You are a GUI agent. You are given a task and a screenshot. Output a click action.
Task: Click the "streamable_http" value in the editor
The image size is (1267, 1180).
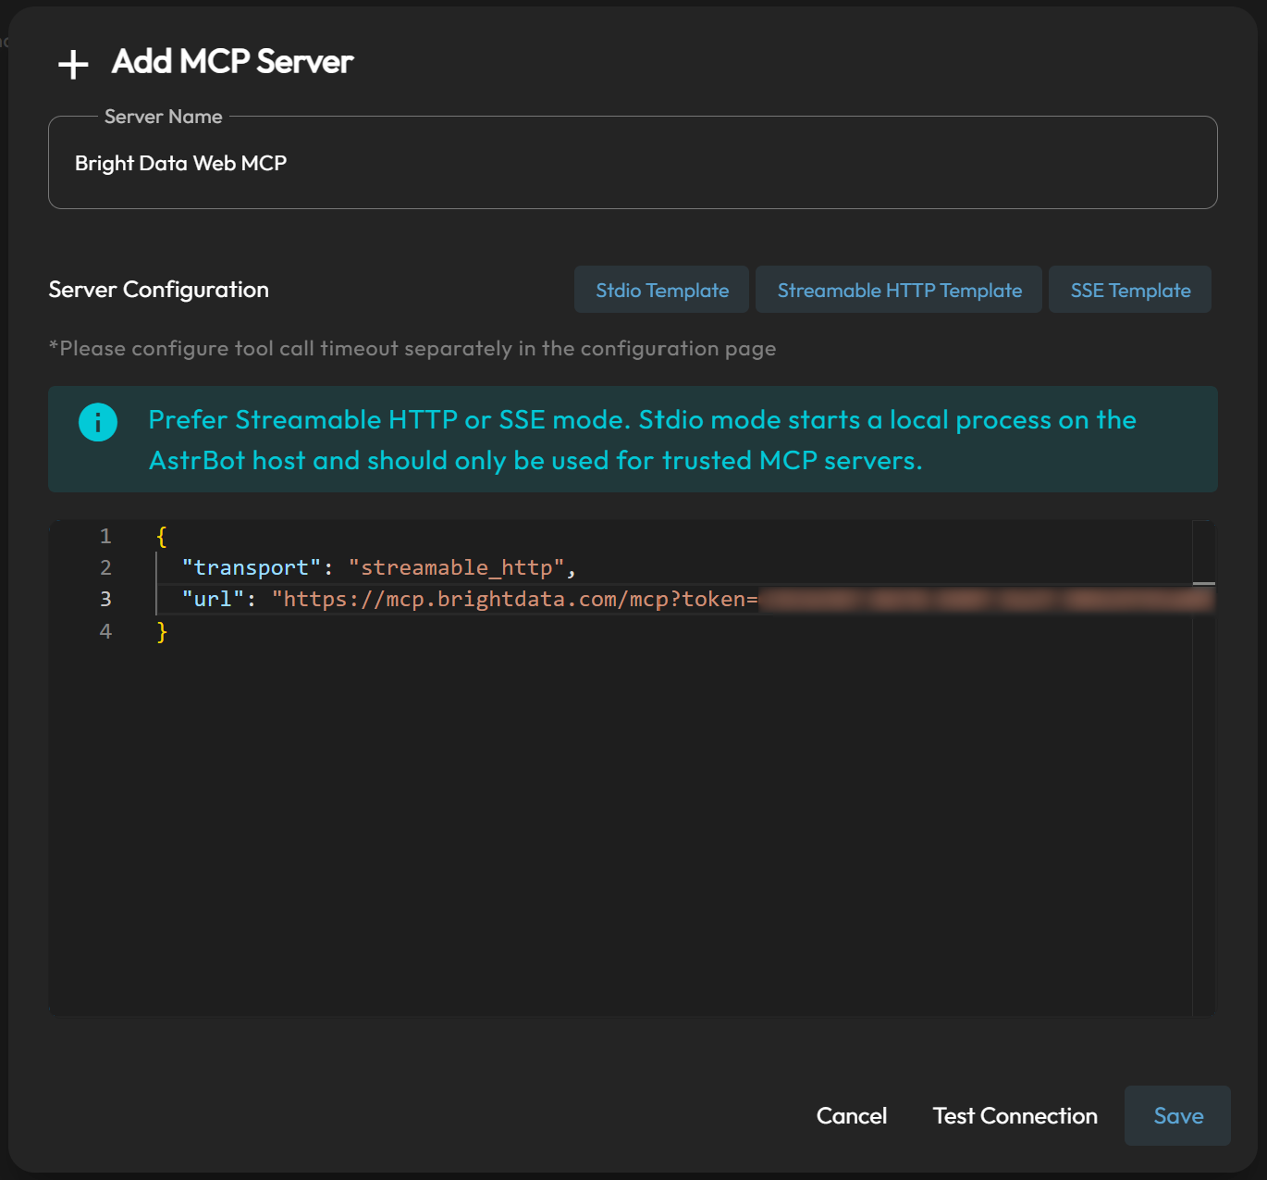coord(456,567)
